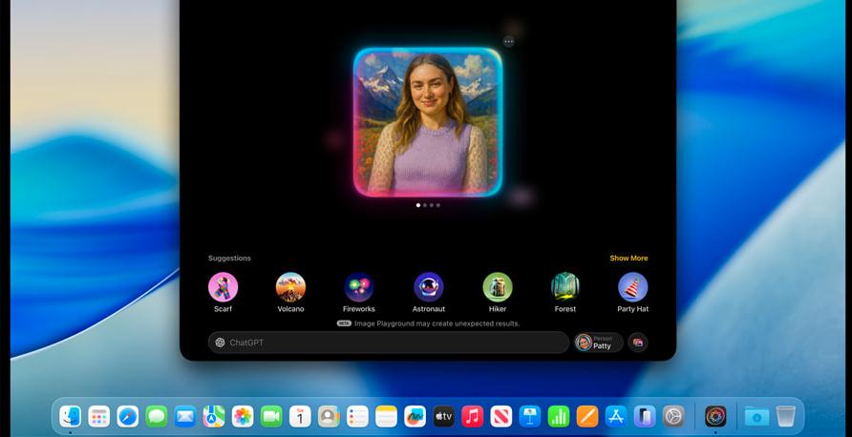Open the Trash in the Dock
852x437 pixels.
[x=785, y=416]
